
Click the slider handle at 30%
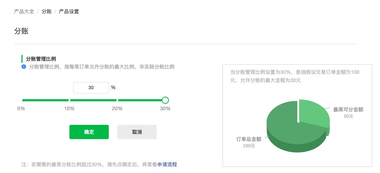[x=165, y=100]
